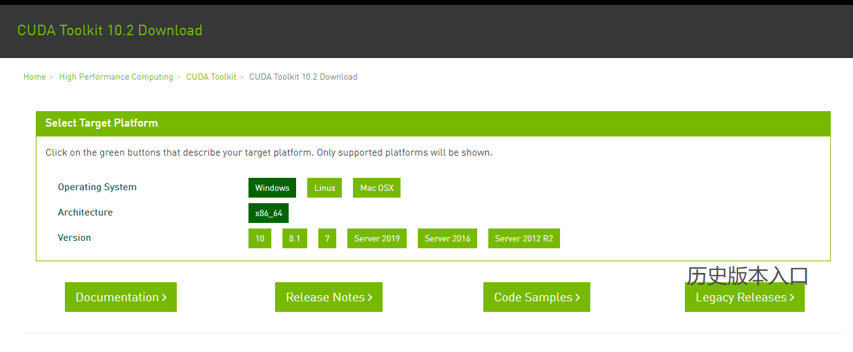The width and height of the screenshot is (853, 352).
Task: Select the Windows operating system button
Action: [x=272, y=188]
